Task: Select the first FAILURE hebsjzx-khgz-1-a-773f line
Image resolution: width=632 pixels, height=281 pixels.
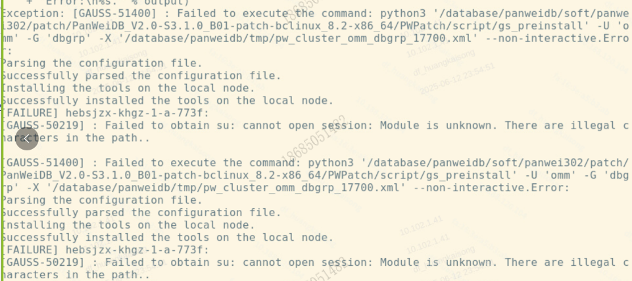Action: (x=105, y=113)
